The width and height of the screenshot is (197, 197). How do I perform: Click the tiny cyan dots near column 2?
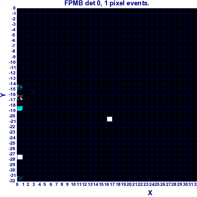coord(32,92)
